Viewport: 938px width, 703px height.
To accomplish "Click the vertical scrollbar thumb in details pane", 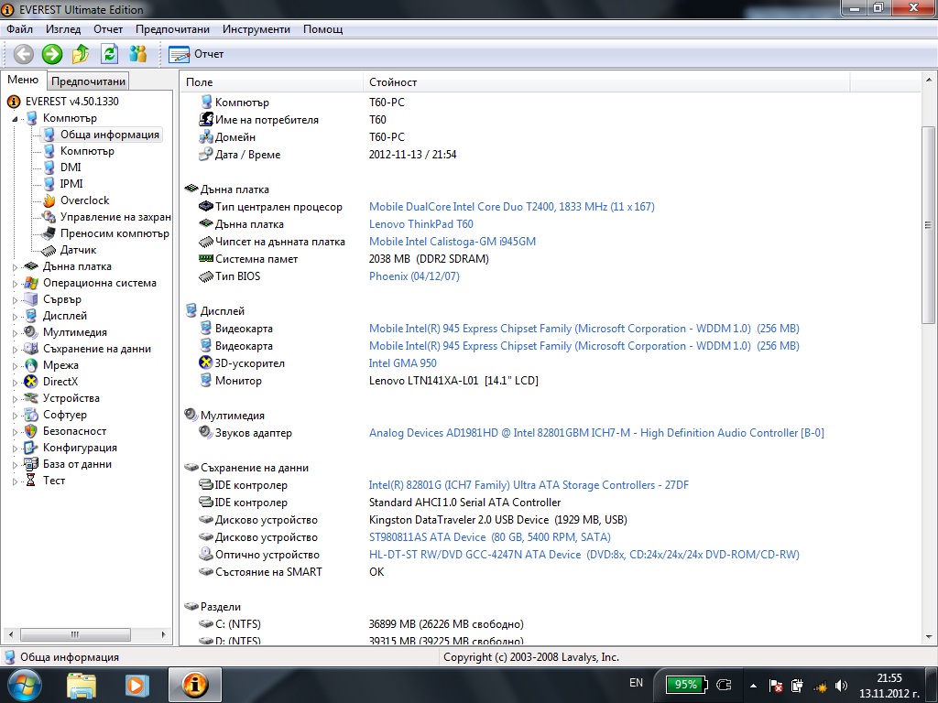I will 928,225.
